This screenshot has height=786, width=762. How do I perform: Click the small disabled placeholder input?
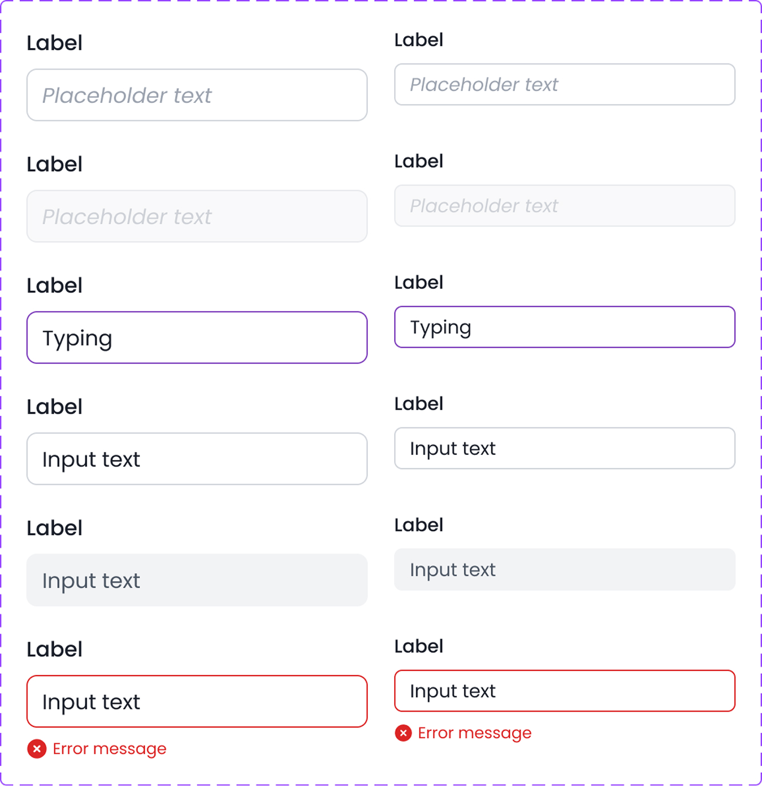coord(565,206)
